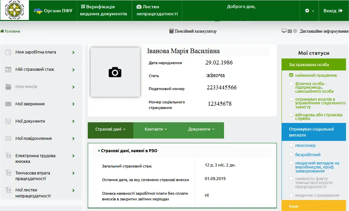Click the document icon for Мої документи
349x211 pixels.
8,121
